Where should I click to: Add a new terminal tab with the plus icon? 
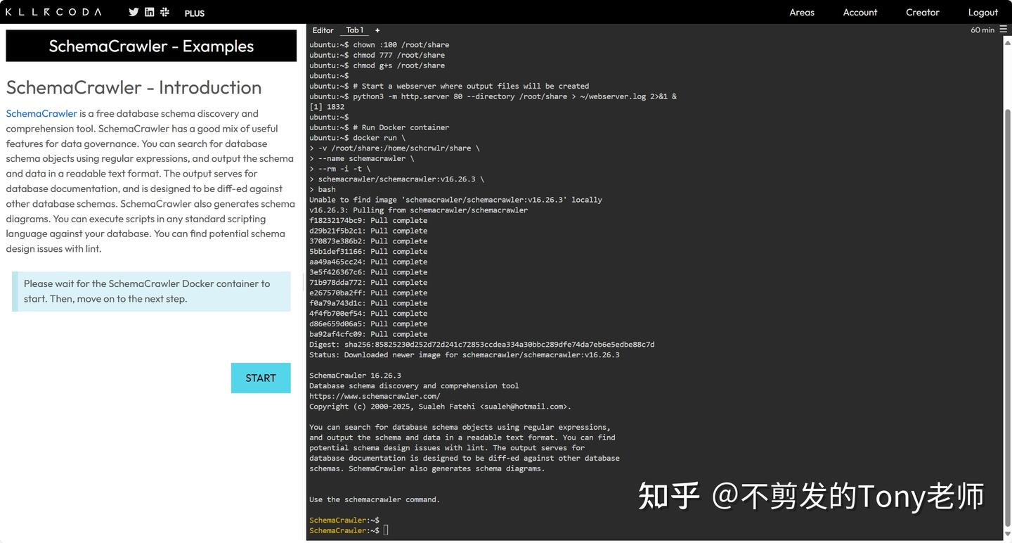point(377,30)
